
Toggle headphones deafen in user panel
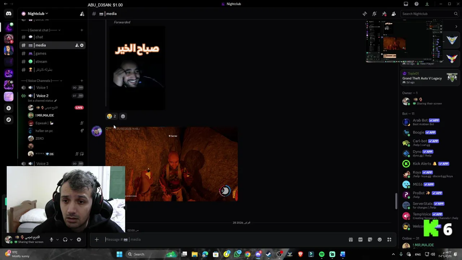pos(65,239)
